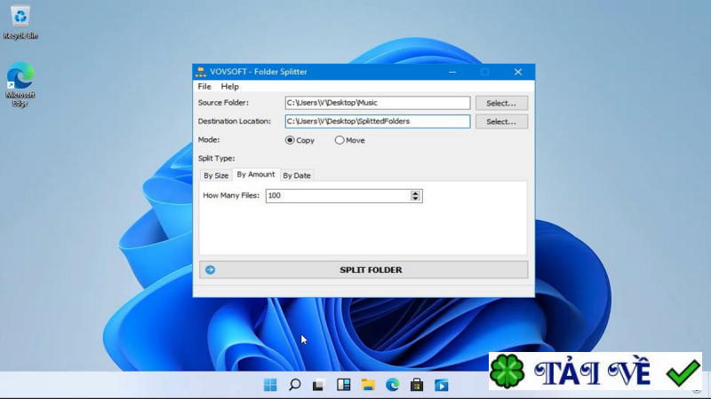Open the Help menu
The height and width of the screenshot is (399, 711).
[x=230, y=87]
